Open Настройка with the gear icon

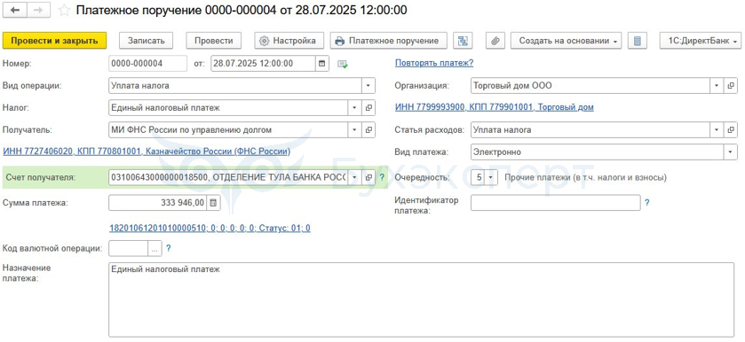289,41
